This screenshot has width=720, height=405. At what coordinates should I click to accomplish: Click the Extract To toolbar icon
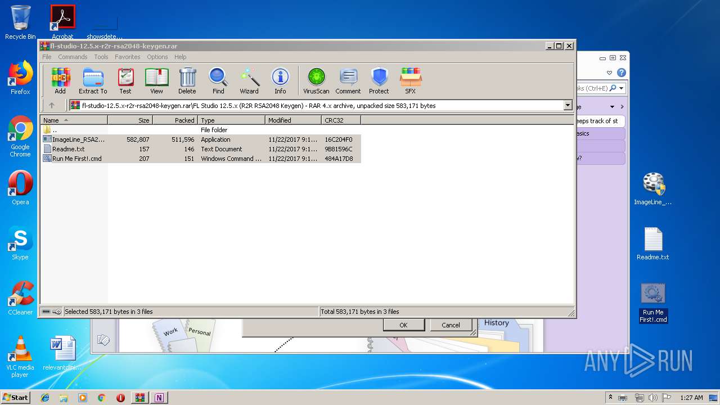tap(93, 81)
